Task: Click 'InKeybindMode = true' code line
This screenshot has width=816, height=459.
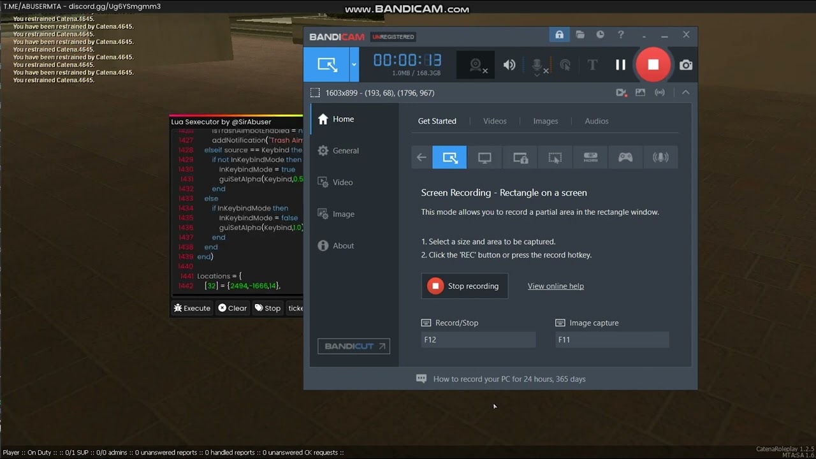Action: 257,170
